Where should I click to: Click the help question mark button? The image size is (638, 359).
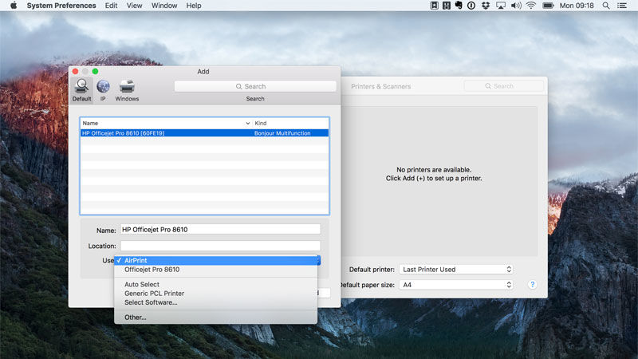[x=532, y=285]
